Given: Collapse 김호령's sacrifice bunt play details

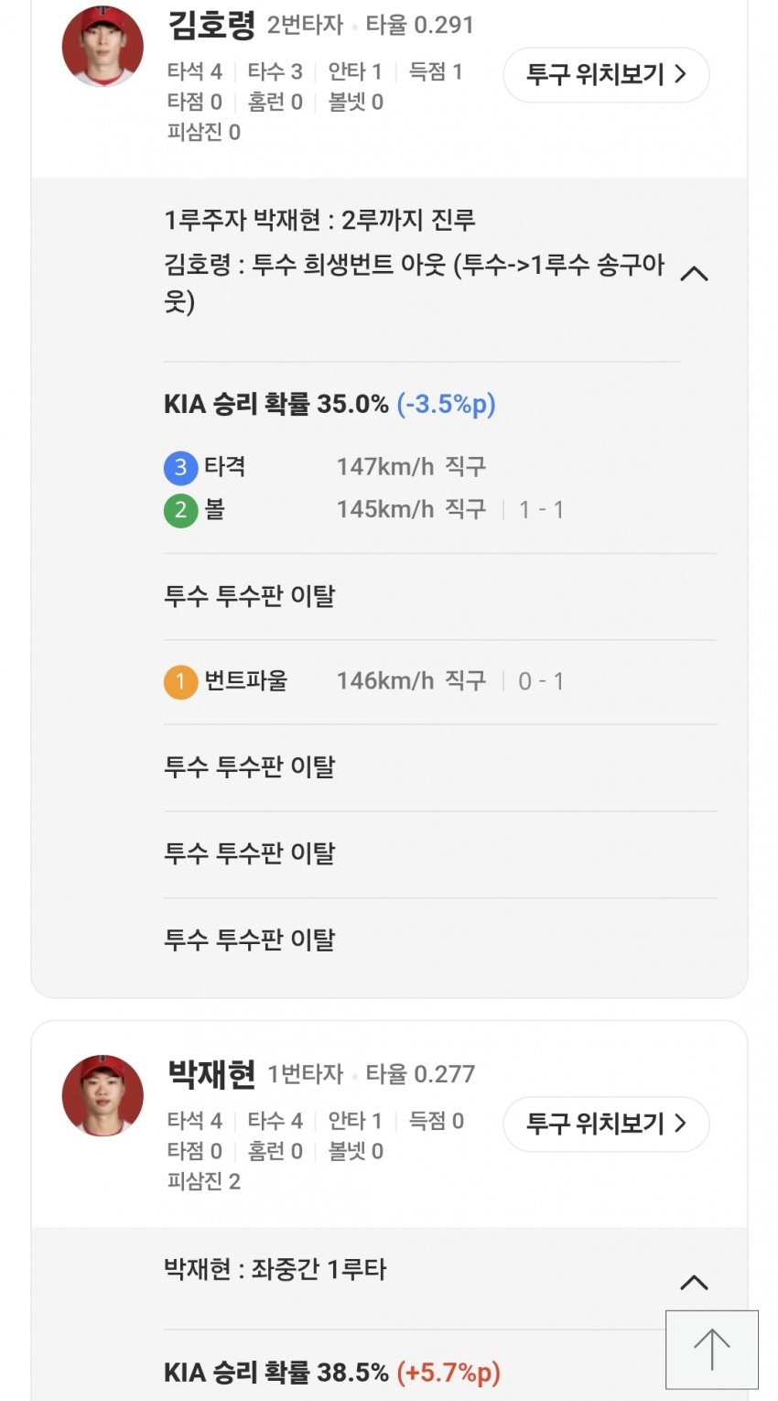Looking at the screenshot, I should pos(695,273).
